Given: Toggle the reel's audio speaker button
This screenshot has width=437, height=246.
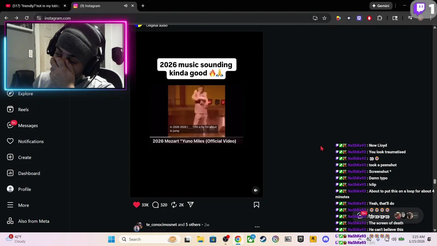Looking at the screenshot, I should pyautogui.click(x=255, y=190).
